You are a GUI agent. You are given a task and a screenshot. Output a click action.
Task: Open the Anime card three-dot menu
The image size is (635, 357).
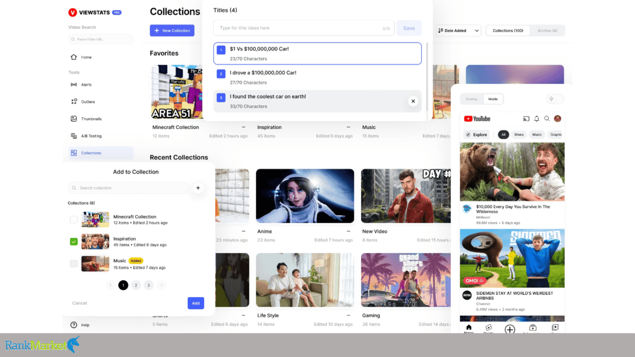348,231
